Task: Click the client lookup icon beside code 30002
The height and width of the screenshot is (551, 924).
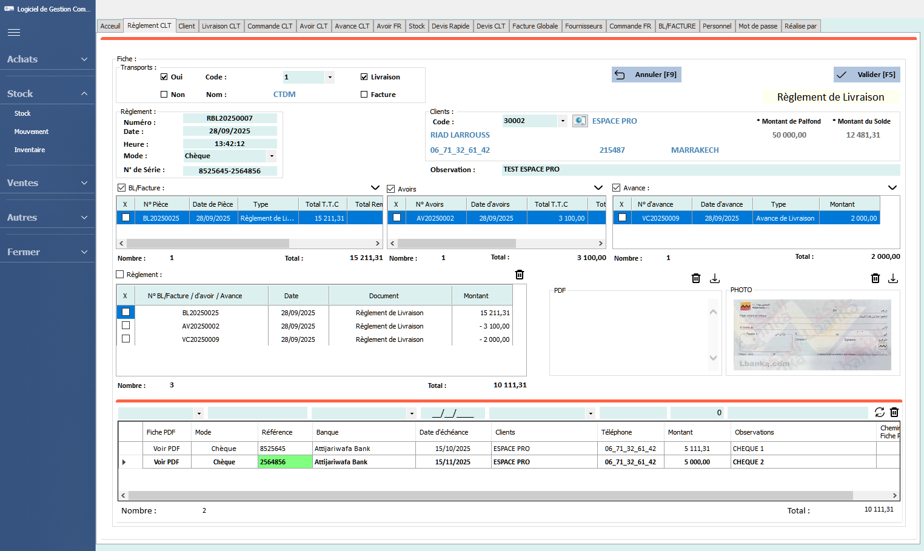Action: click(580, 121)
